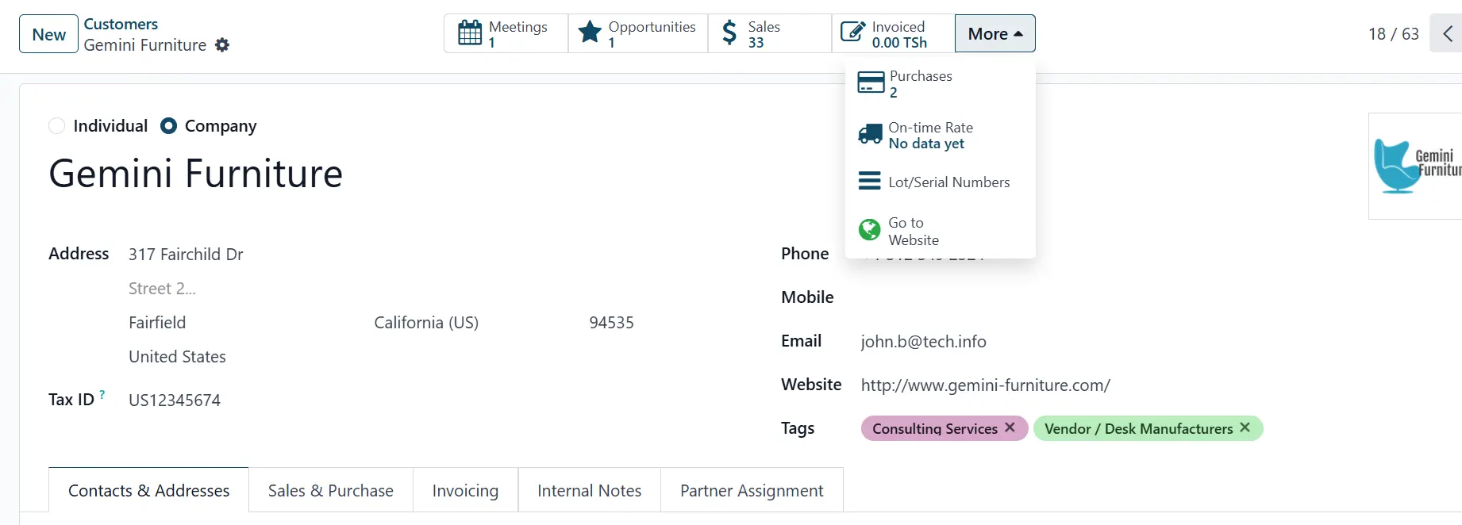Open Purchases from the More menu
Image resolution: width=1462 pixels, height=525 pixels.
pos(921,83)
